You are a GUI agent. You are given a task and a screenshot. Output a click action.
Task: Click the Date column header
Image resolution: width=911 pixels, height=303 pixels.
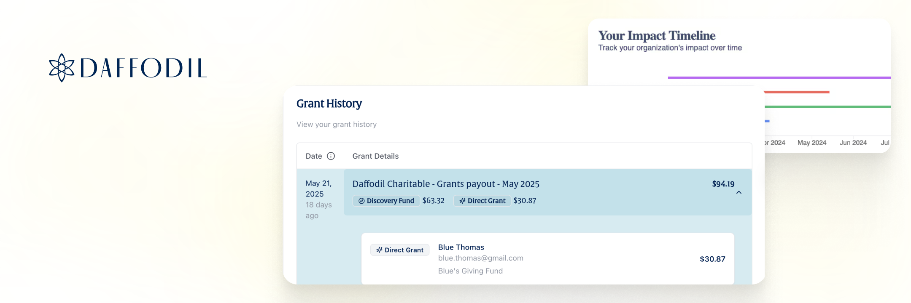click(x=314, y=156)
